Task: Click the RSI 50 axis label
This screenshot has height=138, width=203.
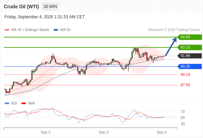Action: 183,118
